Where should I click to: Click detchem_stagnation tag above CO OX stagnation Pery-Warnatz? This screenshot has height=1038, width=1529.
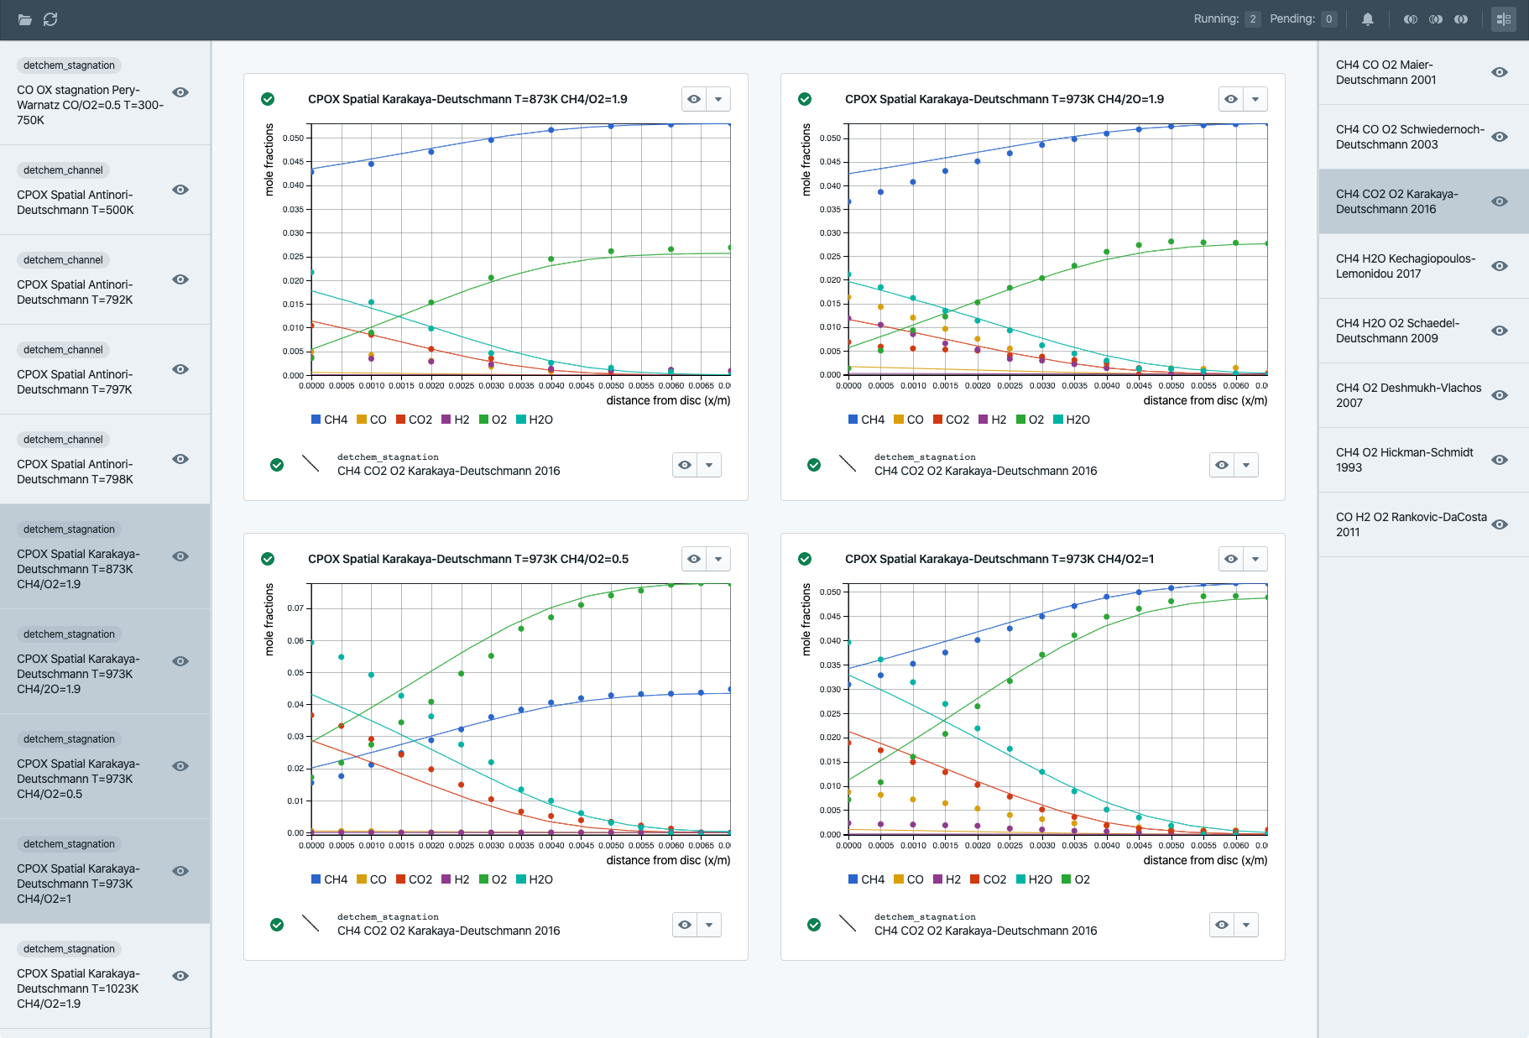click(x=69, y=65)
